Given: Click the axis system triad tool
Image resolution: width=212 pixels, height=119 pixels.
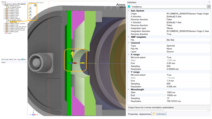Looking at the screenshot, I should point(30,18).
